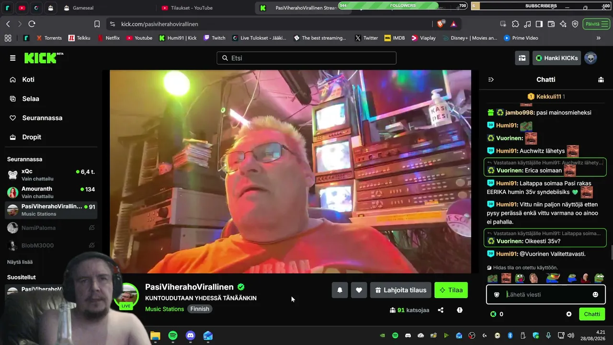Open the IMDB bookmark
613x345 pixels.
(x=395, y=38)
